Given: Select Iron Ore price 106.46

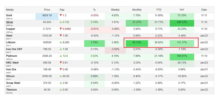Looking at the screenshot, I should pos(47,69).
